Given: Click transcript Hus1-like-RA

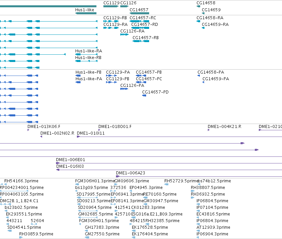Looking at the screenshot, I should pyautogui.click(x=88, y=51).
